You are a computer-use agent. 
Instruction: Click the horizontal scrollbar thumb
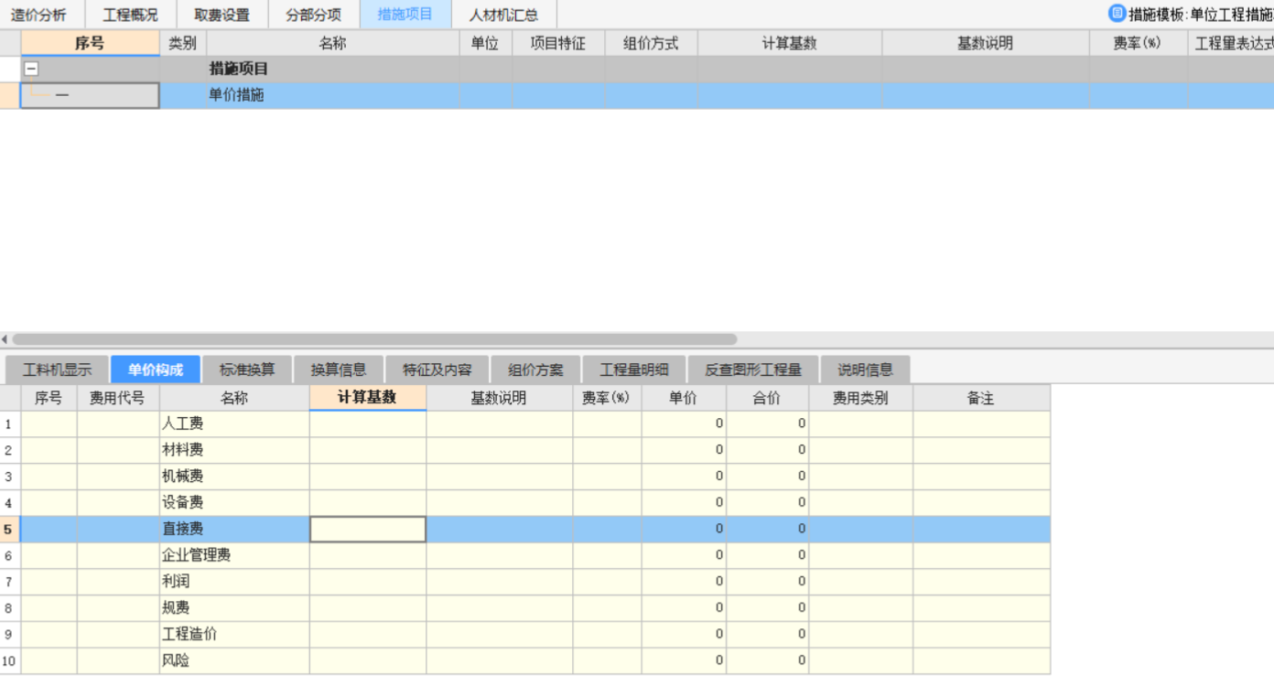click(x=374, y=339)
